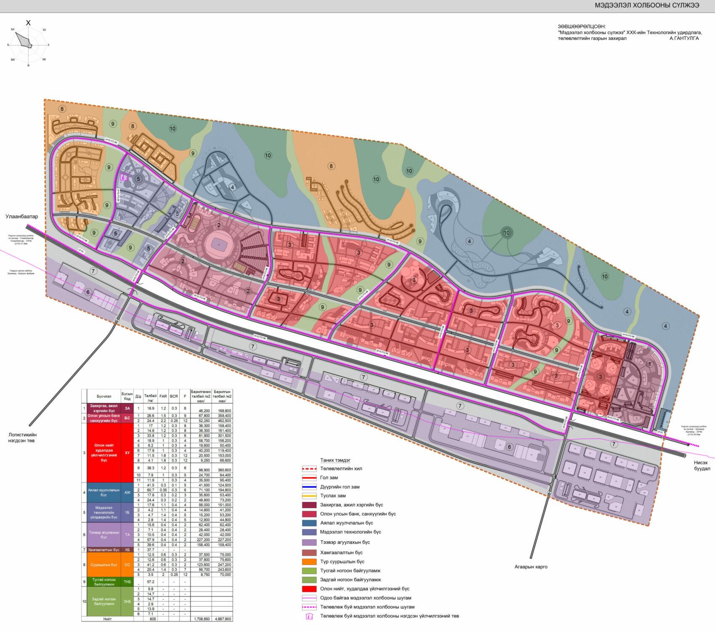
Task: Click the Агаарын карго label
Action: pos(531,567)
